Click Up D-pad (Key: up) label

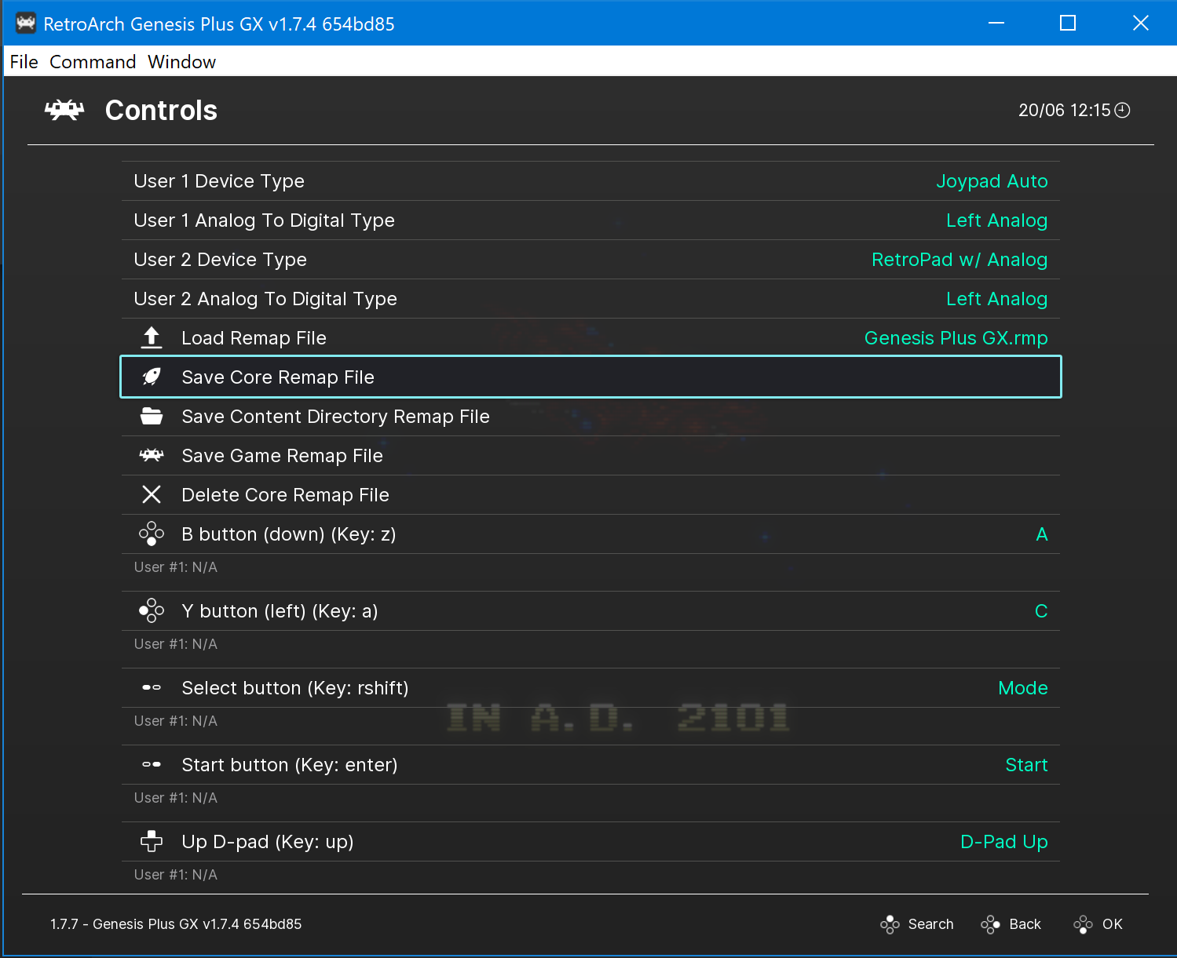268,842
